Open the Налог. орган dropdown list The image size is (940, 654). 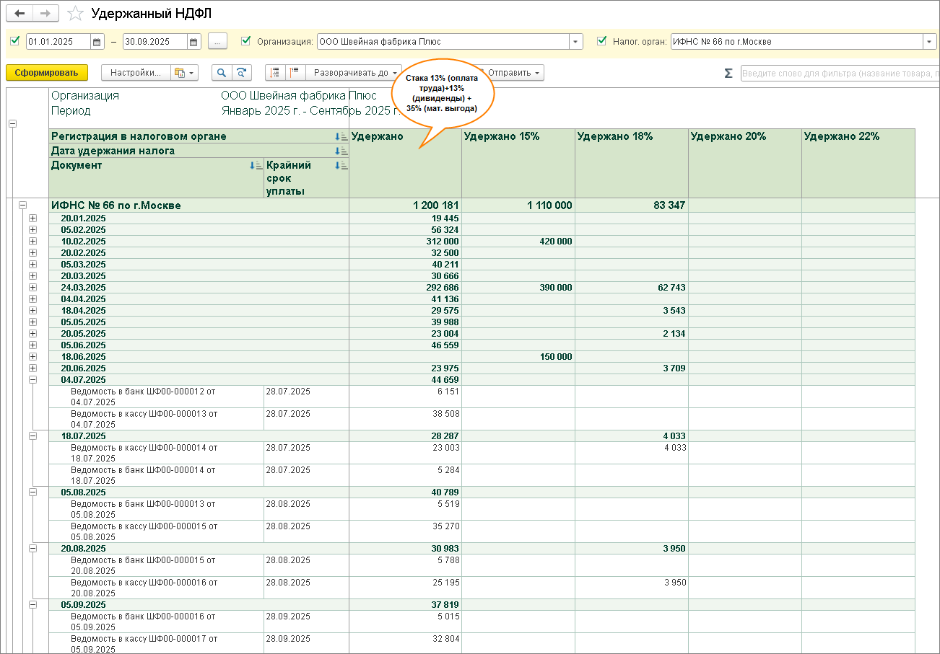[929, 42]
